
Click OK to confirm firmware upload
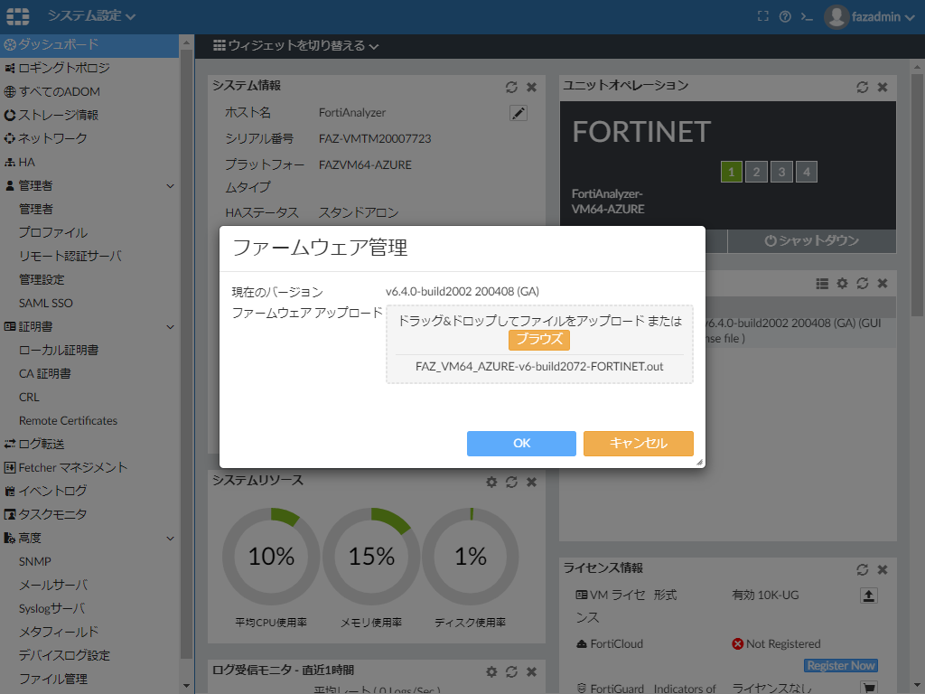pyautogui.click(x=521, y=444)
